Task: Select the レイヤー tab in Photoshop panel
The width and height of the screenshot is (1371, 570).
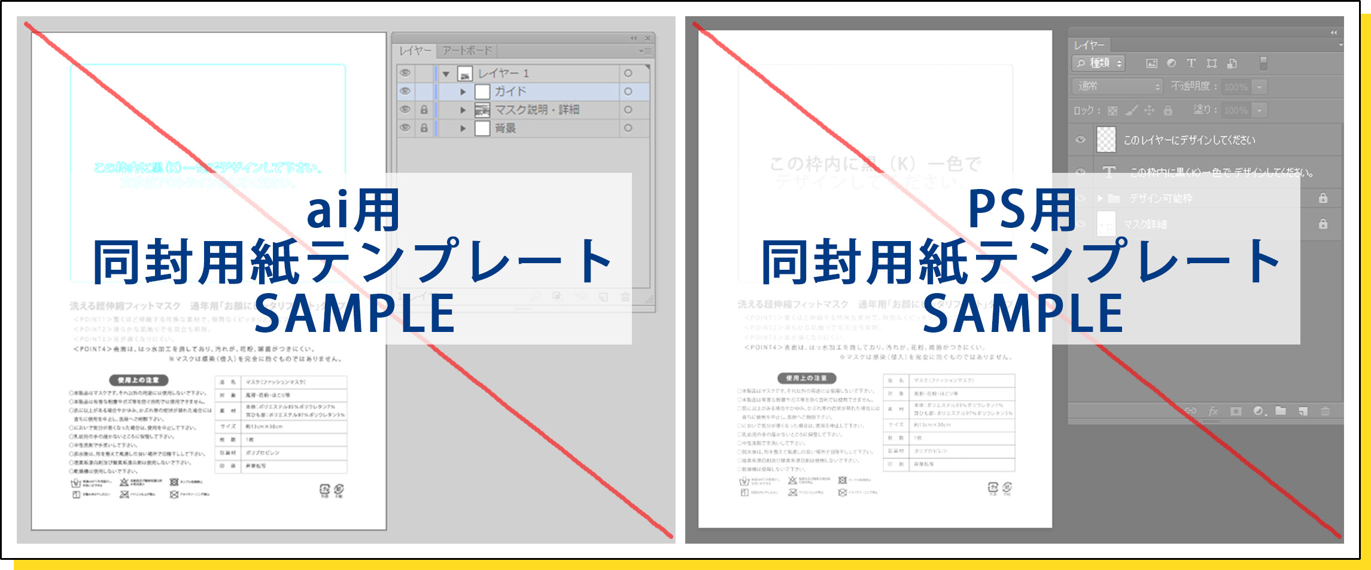Action: pos(1089,45)
